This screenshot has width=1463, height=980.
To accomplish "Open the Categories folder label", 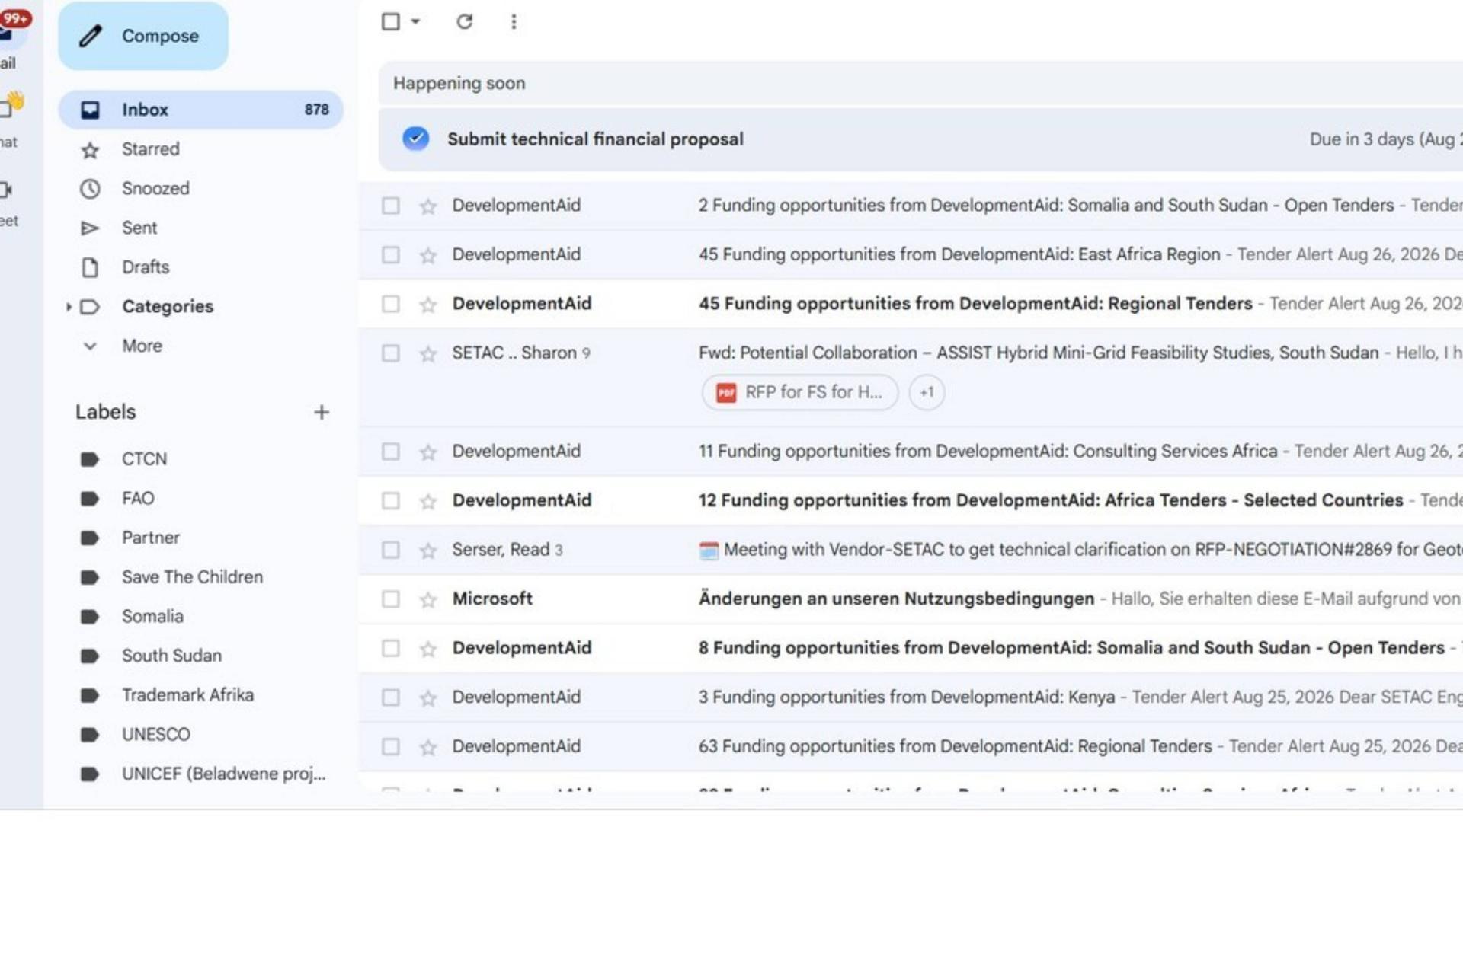I will click(168, 307).
